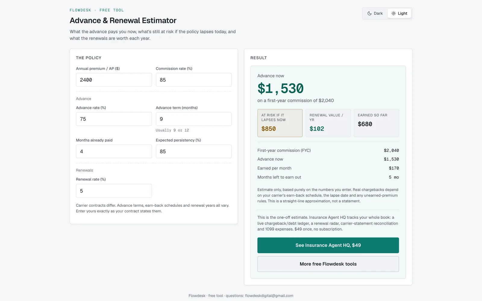The height and width of the screenshot is (301, 482).
Task: Click the $170 earned per month value
Action: pos(394,168)
